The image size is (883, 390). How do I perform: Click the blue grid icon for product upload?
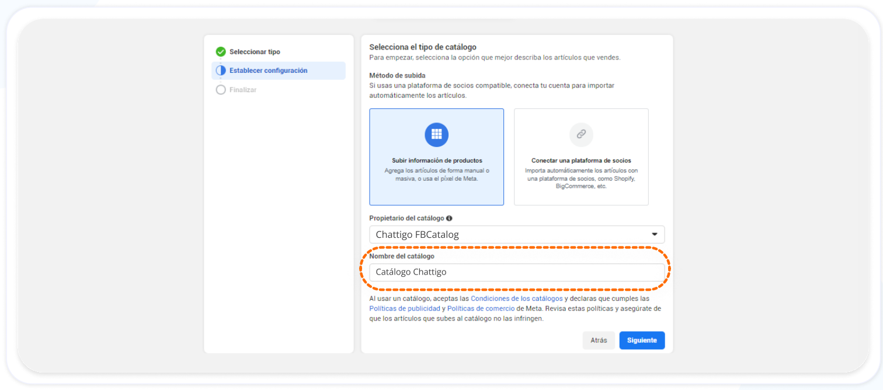click(x=436, y=135)
